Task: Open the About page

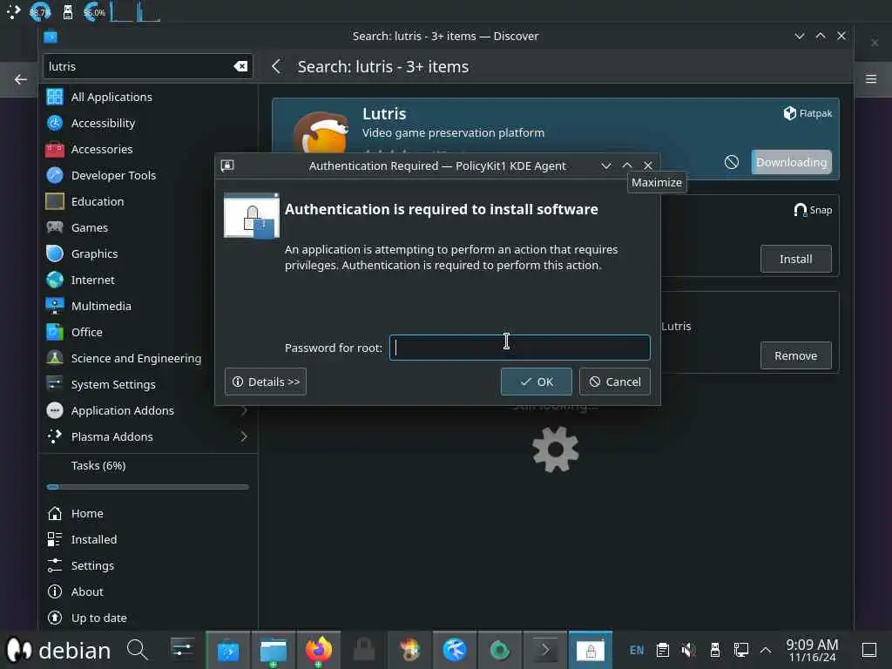Action: pyautogui.click(x=148, y=592)
